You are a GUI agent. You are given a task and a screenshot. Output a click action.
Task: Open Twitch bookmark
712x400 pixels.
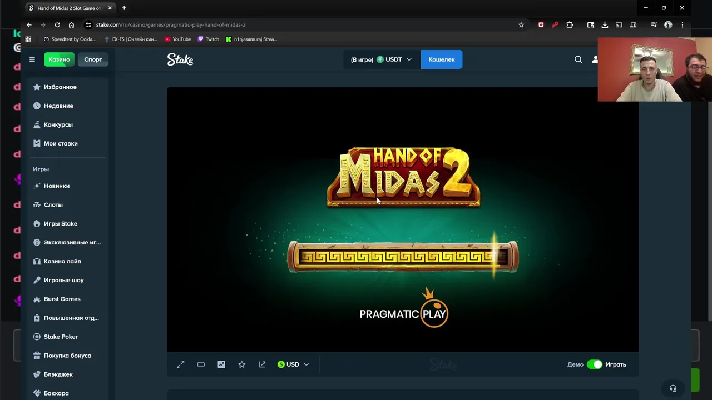tap(209, 39)
